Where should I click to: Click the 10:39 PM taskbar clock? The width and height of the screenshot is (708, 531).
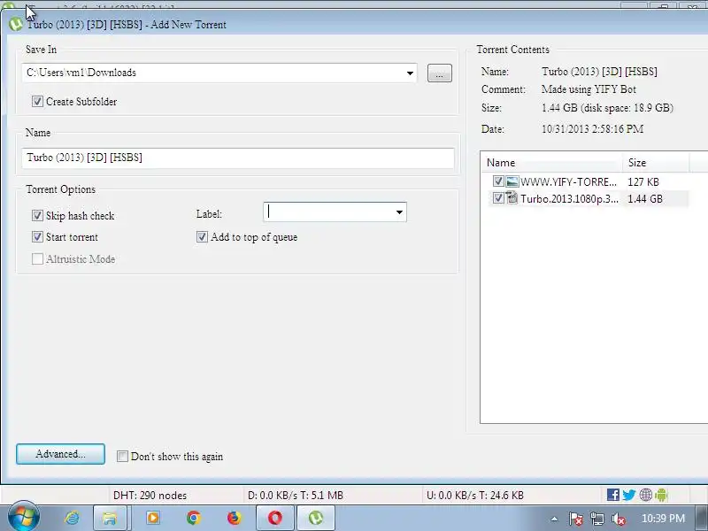[663, 518]
